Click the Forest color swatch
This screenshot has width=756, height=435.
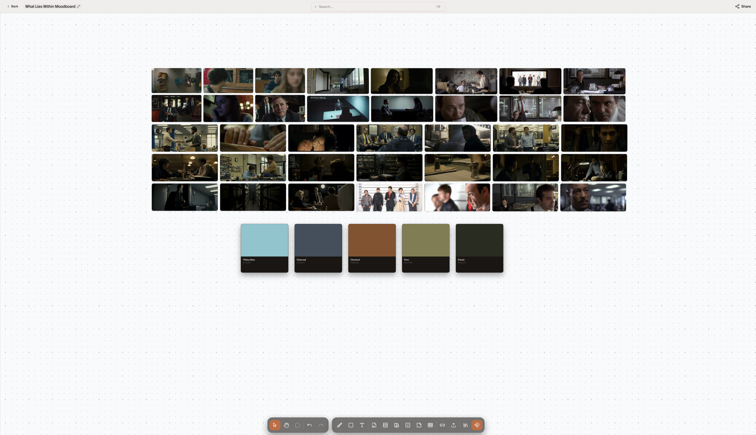coord(480,248)
